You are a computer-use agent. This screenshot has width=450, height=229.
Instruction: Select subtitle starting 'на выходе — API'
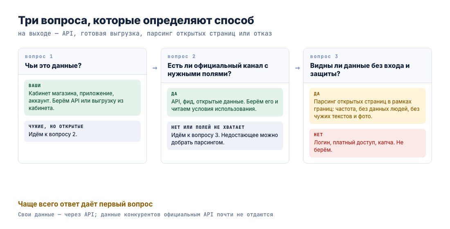point(145,34)
